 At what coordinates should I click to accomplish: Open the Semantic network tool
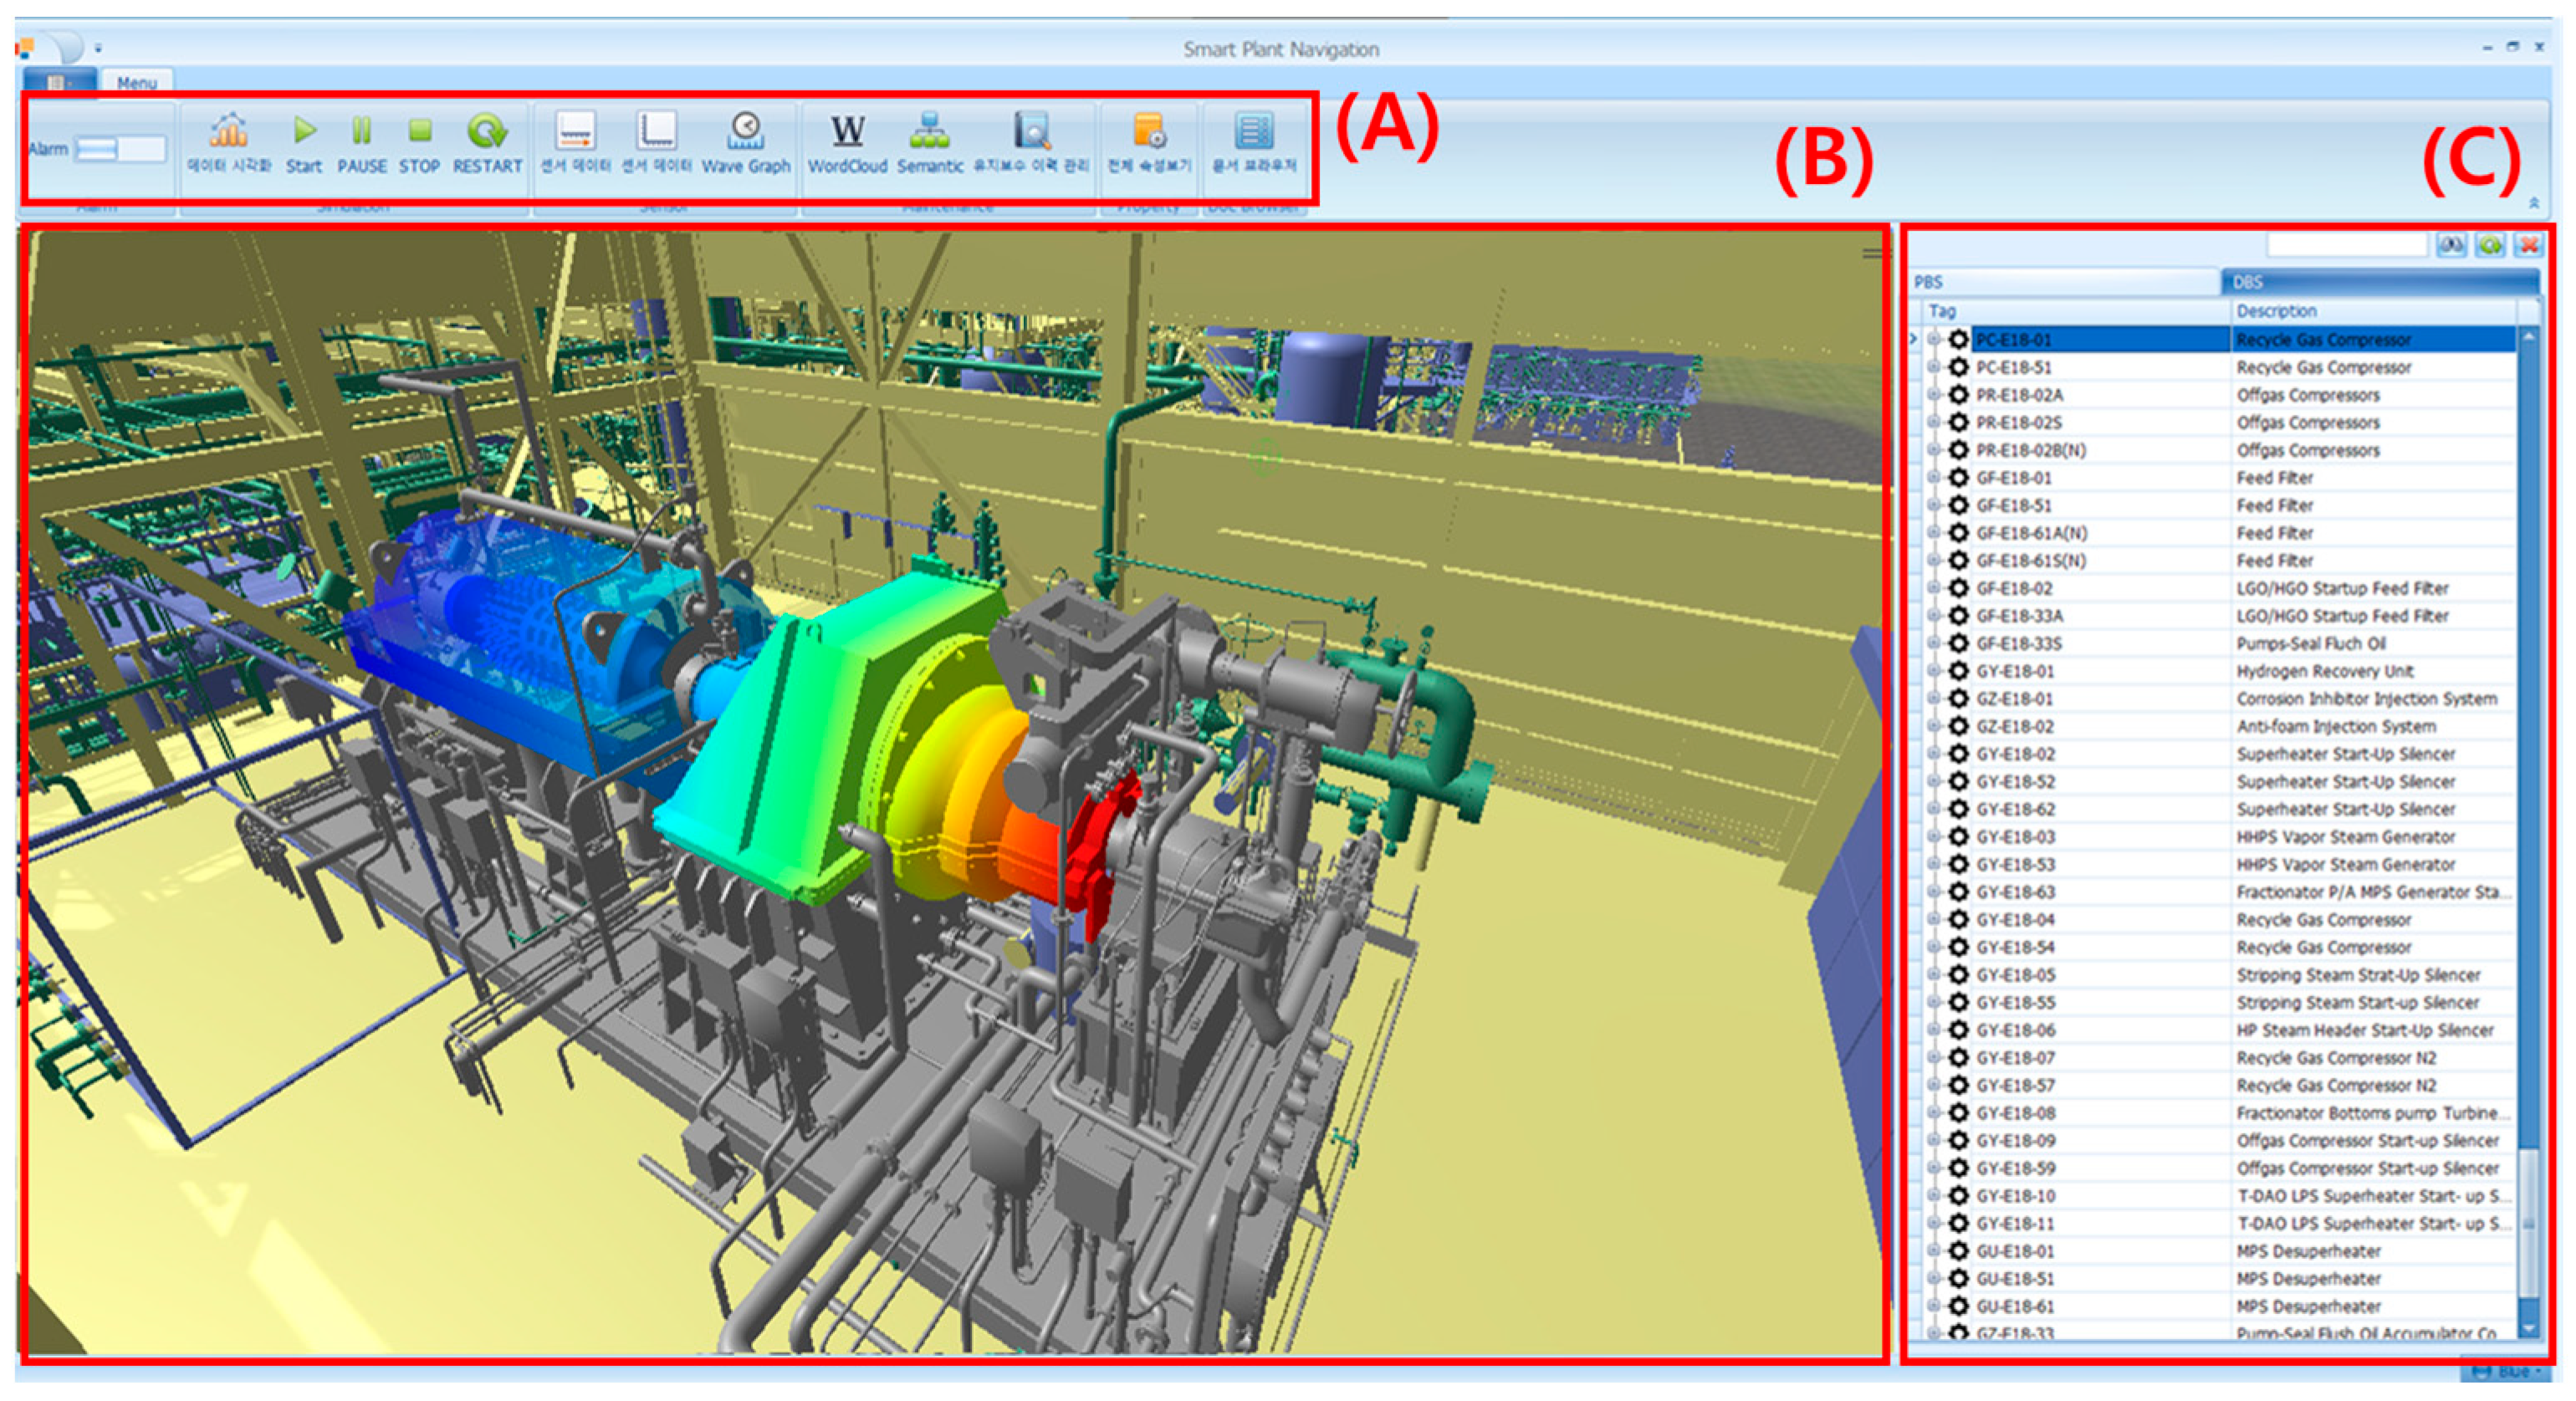[x=929, y=131]
